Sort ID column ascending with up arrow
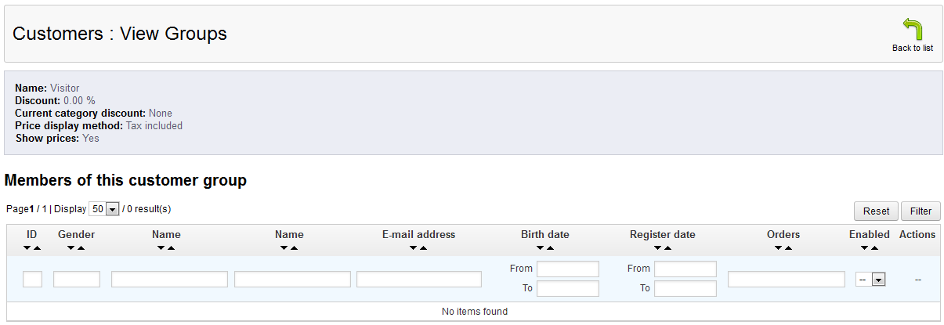Viewport: 944px width, 325px height. (x=37, y=248)
